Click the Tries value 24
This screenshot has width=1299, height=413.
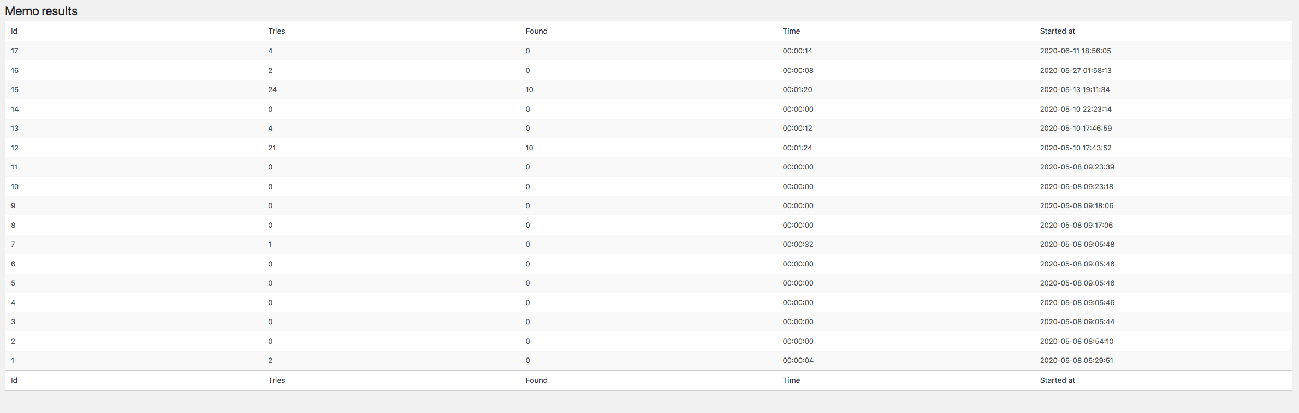click(x=272, y=89)
